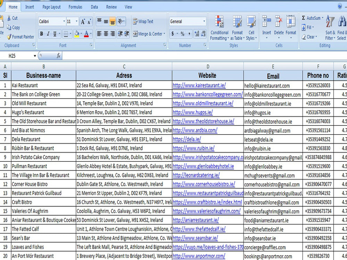Decrease font size with Shrink Font
The height and width of the screenshot is (260, 347).
(89, 21)
